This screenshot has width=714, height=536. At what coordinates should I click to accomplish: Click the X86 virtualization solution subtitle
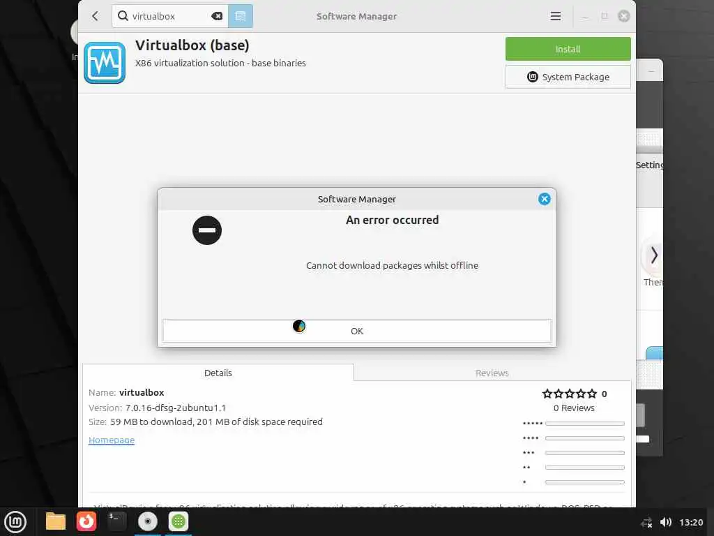[x=220, y=63]
